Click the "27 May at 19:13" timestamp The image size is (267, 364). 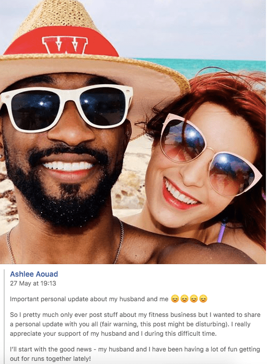point(33,283)
